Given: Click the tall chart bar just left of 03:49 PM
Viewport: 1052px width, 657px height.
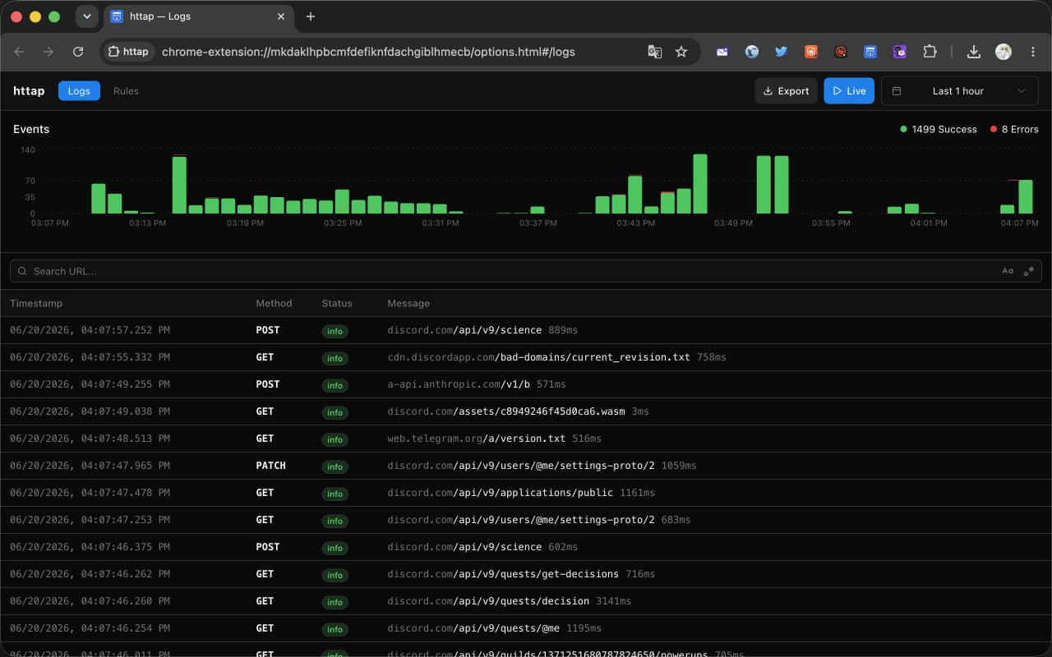Looking at the screenshot, I should (x=700, y=184).
